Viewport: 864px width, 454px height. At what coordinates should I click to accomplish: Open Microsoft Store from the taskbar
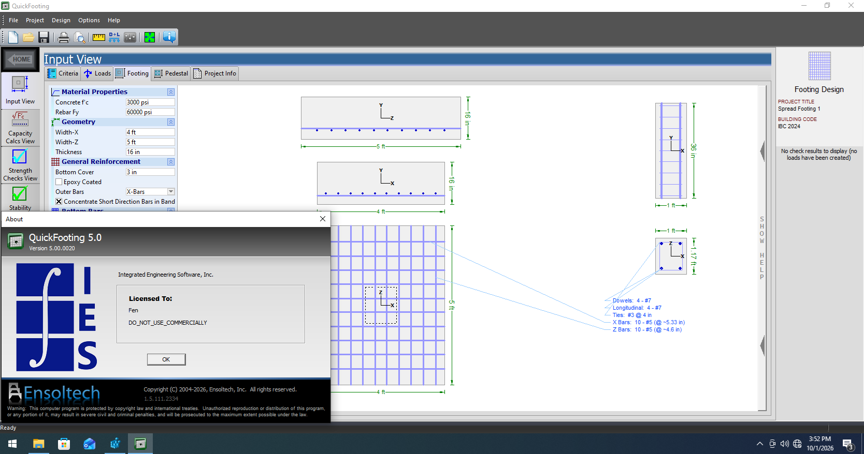click(64, 444)
